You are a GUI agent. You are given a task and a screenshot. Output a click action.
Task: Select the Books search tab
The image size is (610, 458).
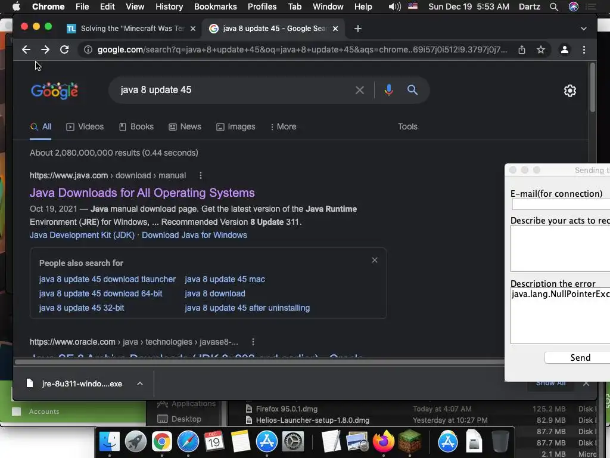tap(136, 126)
